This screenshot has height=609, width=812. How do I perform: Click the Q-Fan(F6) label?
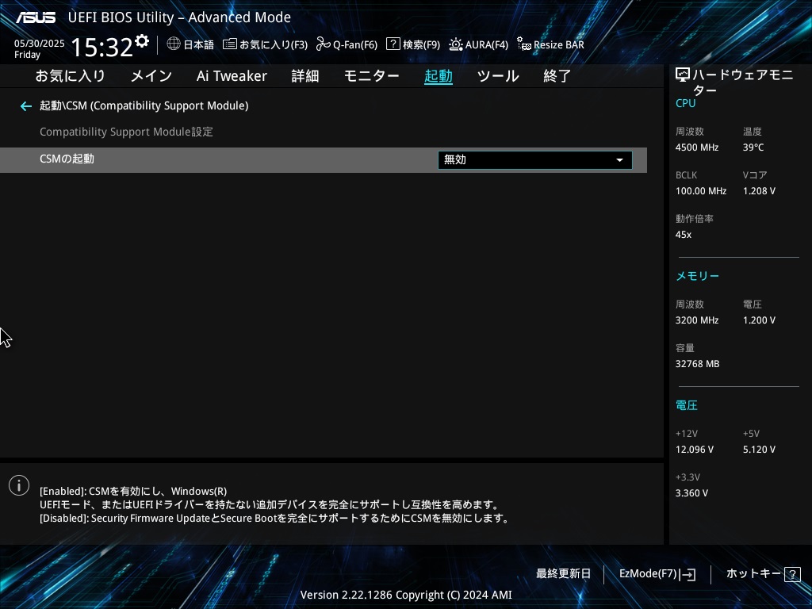tap(355, 44)
